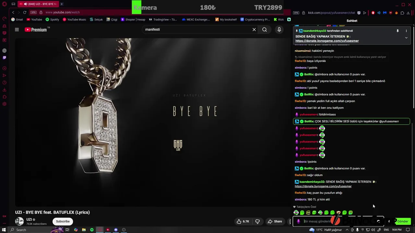This screenshot has width=415, height=233.
Task: Open the Kick bookmark
Action: click(279, 19)
